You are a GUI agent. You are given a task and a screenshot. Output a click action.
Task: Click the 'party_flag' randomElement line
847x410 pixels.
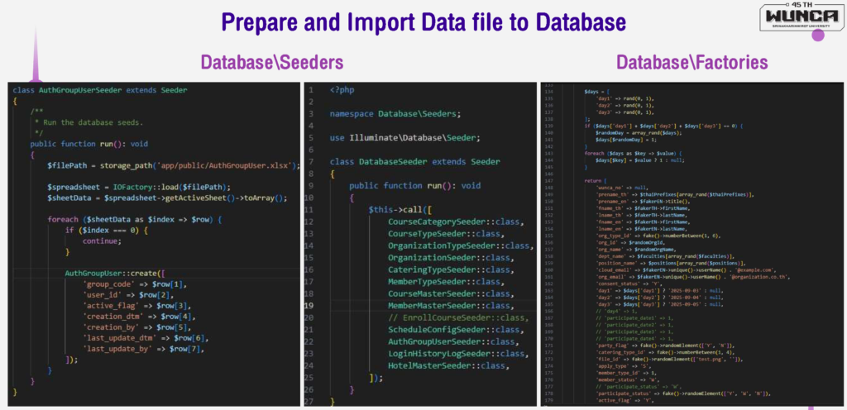coord(666,346)
